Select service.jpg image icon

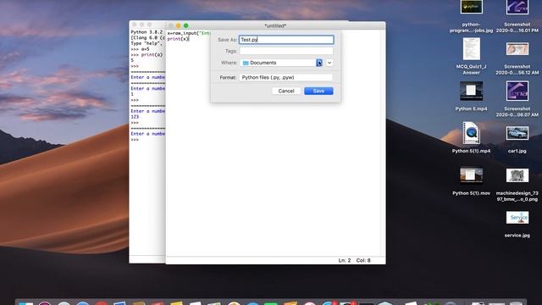[517, 218]
